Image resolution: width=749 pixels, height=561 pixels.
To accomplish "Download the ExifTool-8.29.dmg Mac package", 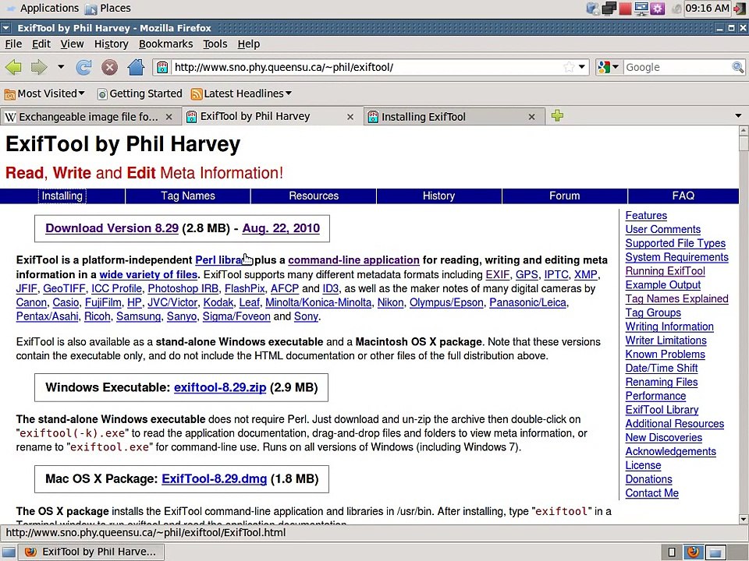I will [215, 479].
